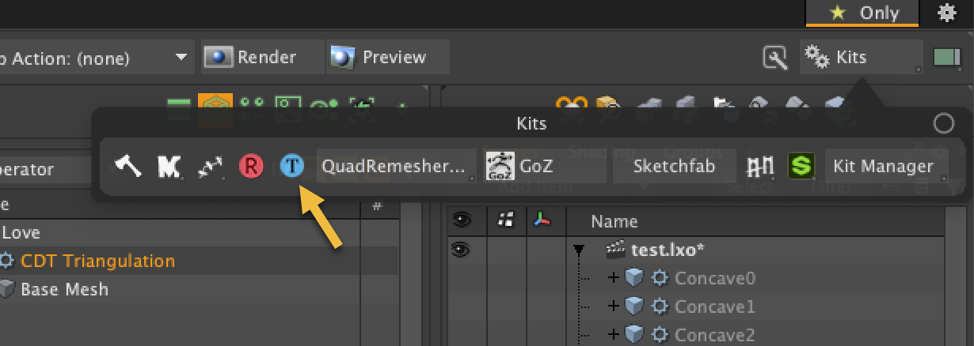The image size is (974, 346).
Task: Open the wrench search icon
Action: (775, 57)
